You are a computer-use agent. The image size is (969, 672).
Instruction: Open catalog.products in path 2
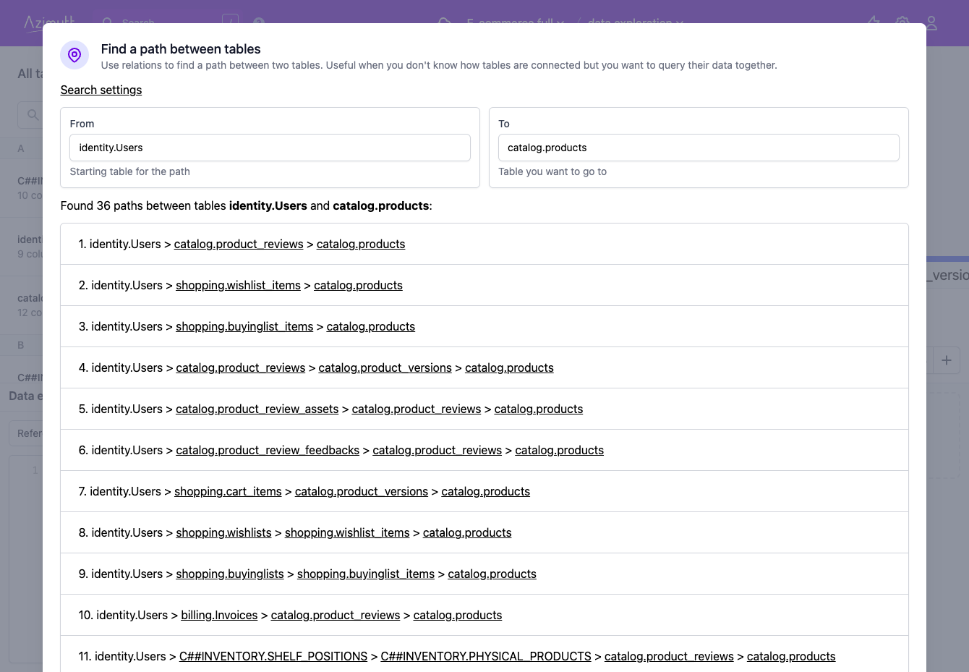[x=358, y=285]
